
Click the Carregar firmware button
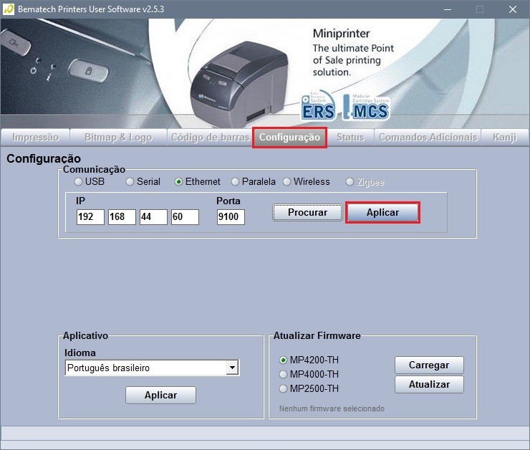click(429, 365)
